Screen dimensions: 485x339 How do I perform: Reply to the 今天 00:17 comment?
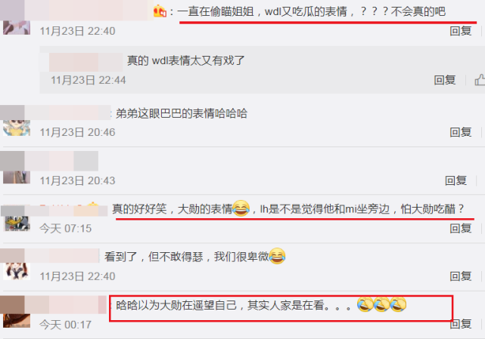461,324
